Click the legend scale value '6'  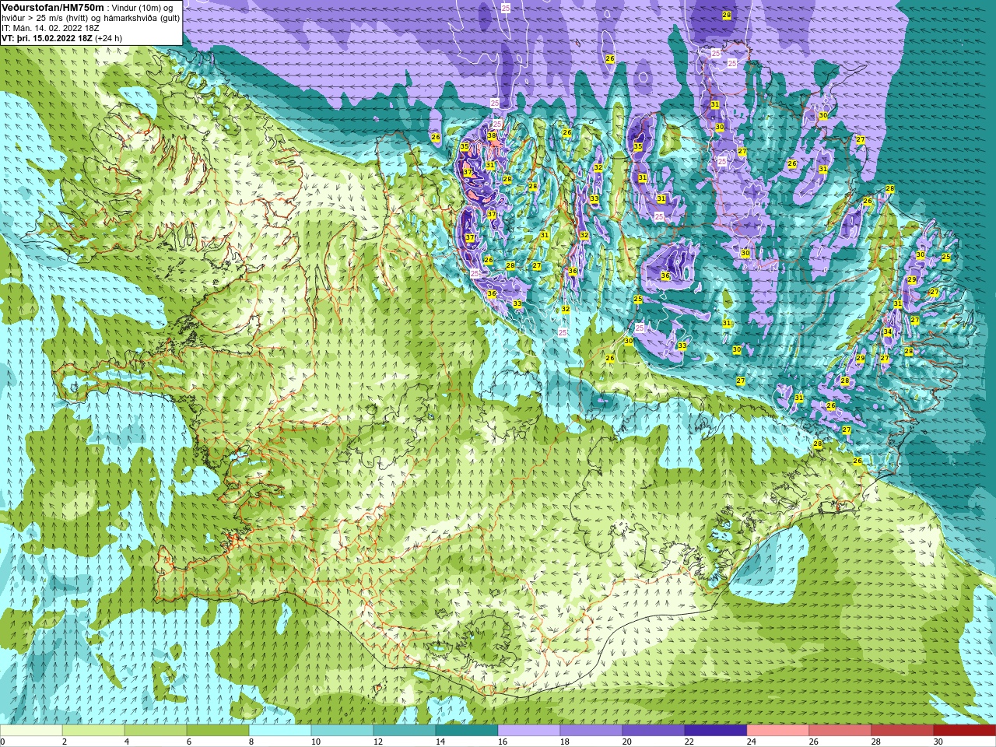189,742
